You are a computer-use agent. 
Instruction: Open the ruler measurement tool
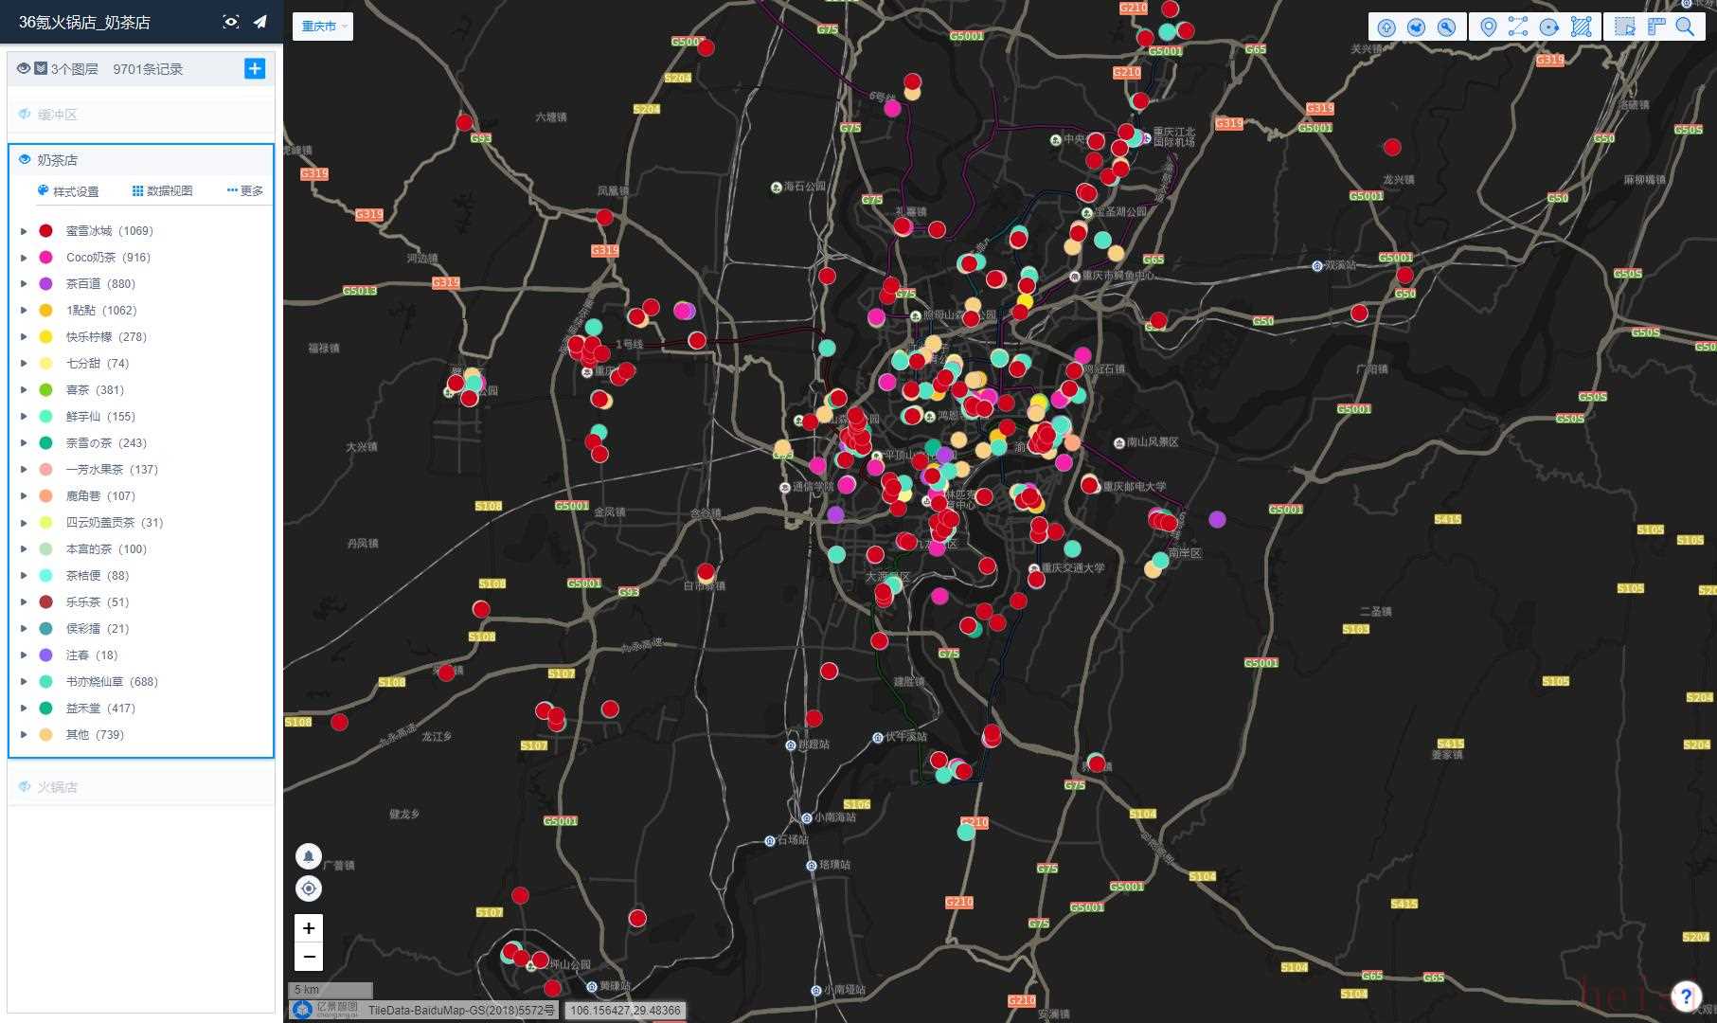tap(1656, 27)
